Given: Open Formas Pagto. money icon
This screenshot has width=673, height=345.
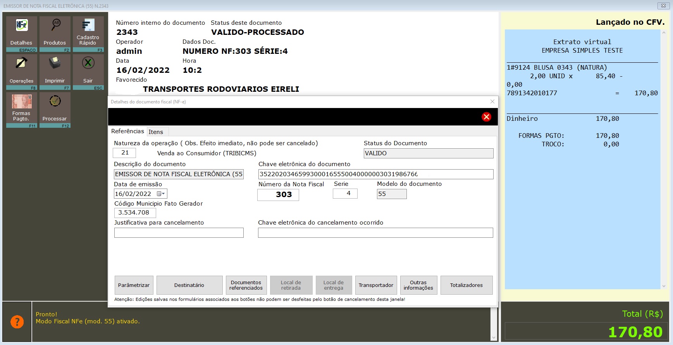Looking at the screenshot, I should pos(22,101).
